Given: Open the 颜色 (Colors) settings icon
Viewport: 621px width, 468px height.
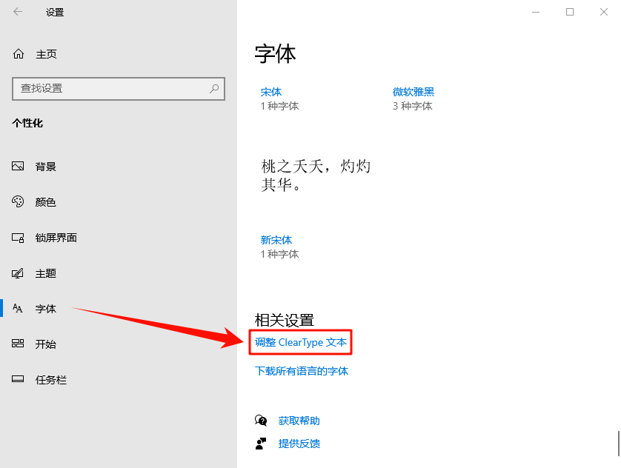Looking at the screenshot, I should click(x=17, y=201).
